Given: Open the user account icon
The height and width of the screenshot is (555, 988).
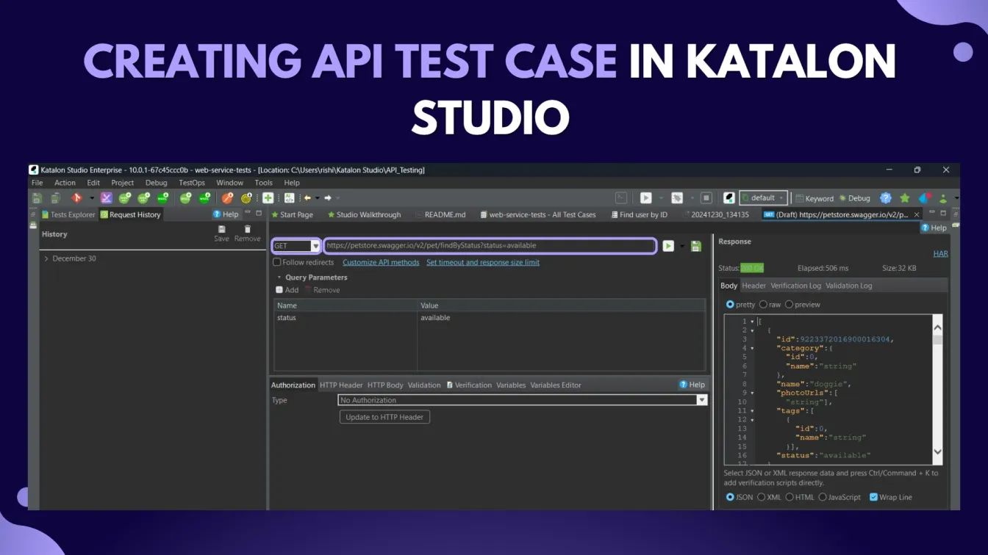Looking at the screenshot, I should (943, 198).
